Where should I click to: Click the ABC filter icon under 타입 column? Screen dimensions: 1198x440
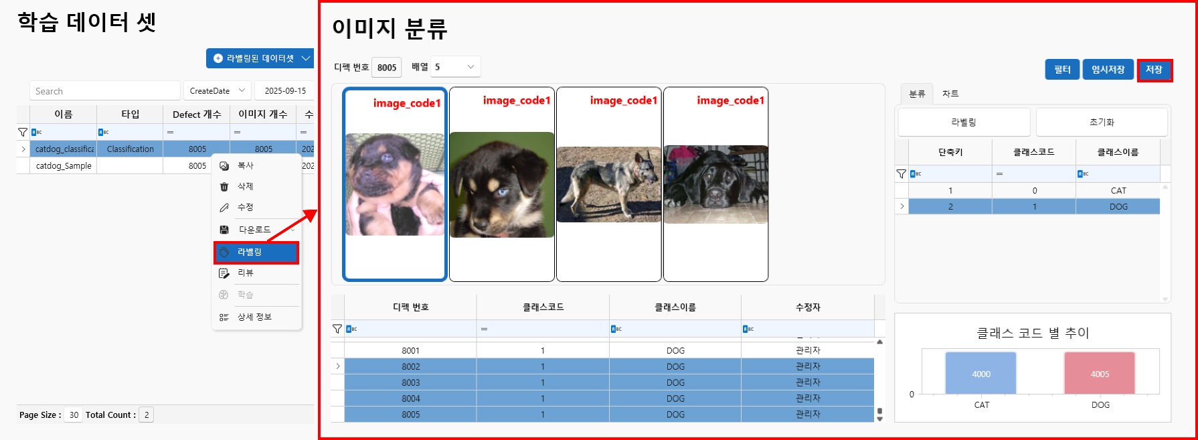coord(104,132)
